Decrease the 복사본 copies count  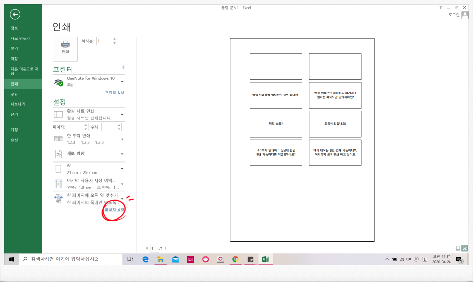pos(114,43)
